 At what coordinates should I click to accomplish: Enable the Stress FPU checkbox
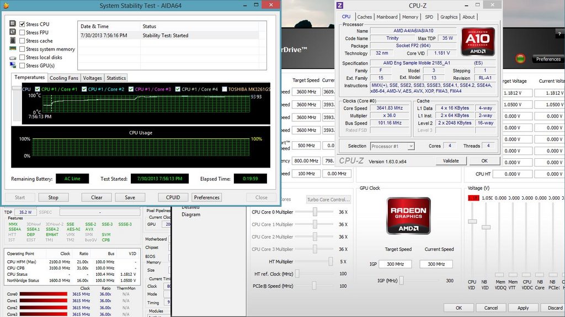(x=22, y=33)
